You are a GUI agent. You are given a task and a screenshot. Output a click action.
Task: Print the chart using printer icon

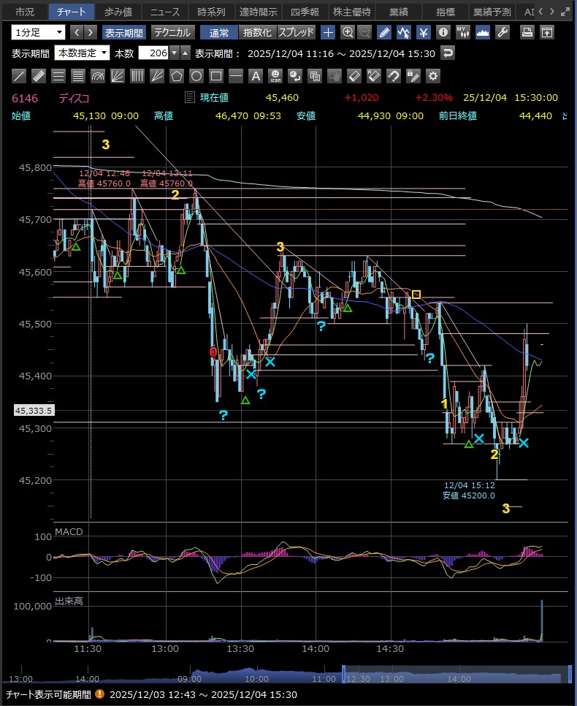tap(527, 32)
